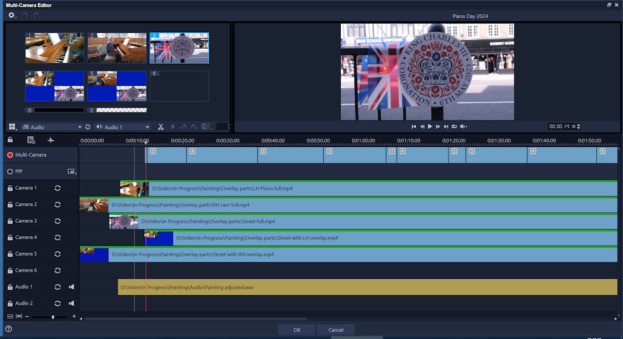Click the Cancel button

tap(336, 330)
